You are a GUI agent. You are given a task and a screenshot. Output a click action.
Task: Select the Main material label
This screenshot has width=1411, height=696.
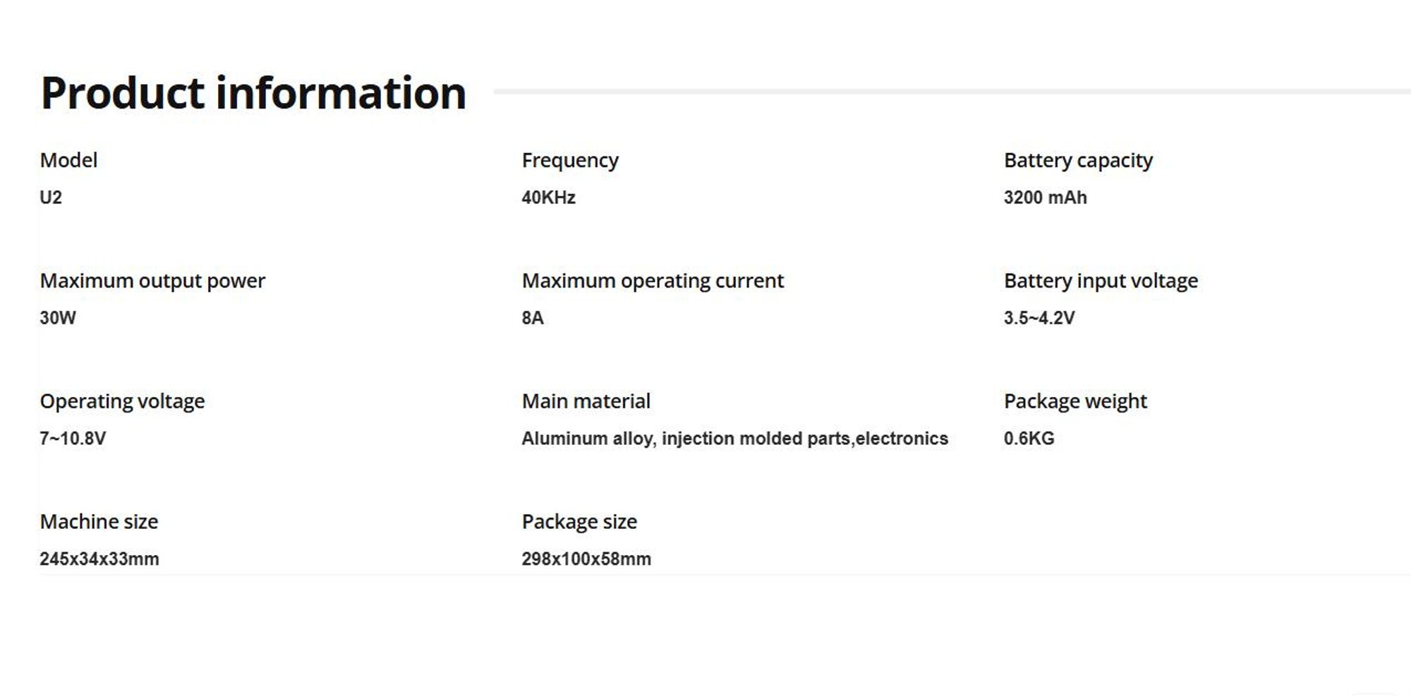586,401
